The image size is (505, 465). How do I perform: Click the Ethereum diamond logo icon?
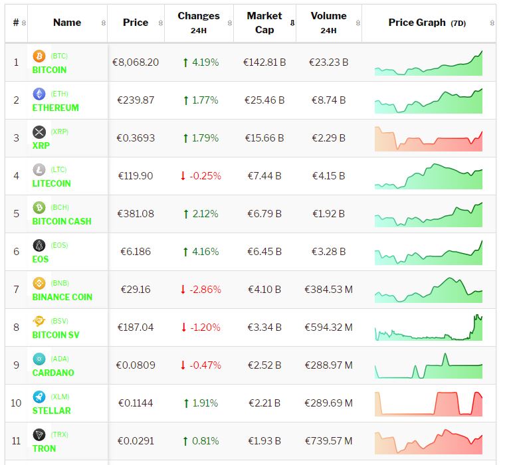[39, 94]
